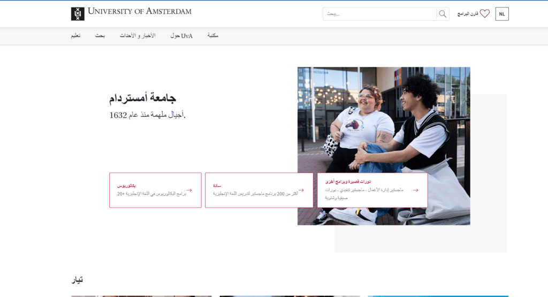Screen dimensions: 548x297
Task: Click the arrow in the بكالوريوس card
Action: click(189, 190)
